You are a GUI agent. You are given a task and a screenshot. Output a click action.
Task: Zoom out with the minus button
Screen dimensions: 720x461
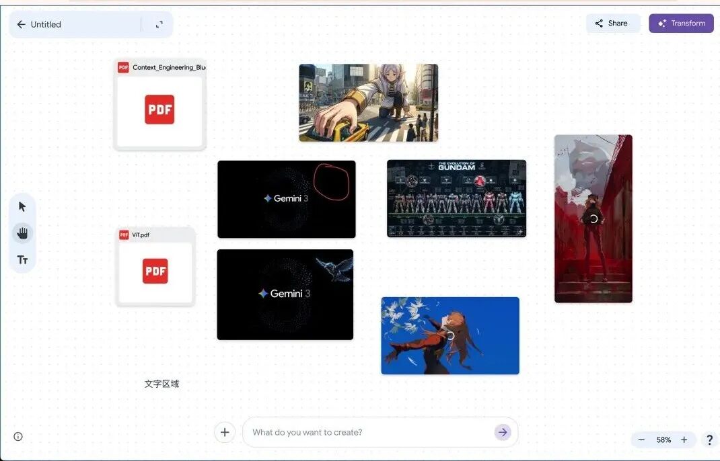(x=641, y=440)
